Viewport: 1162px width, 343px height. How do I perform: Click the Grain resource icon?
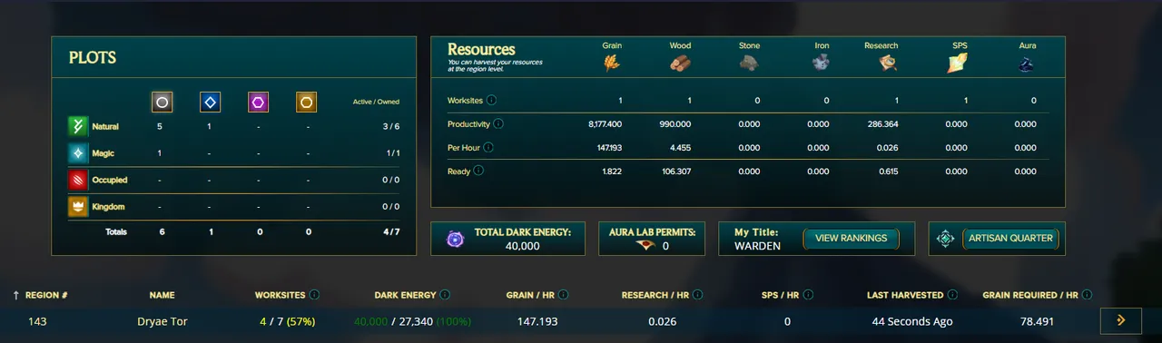pyautogui.click(x=611, y=64)
